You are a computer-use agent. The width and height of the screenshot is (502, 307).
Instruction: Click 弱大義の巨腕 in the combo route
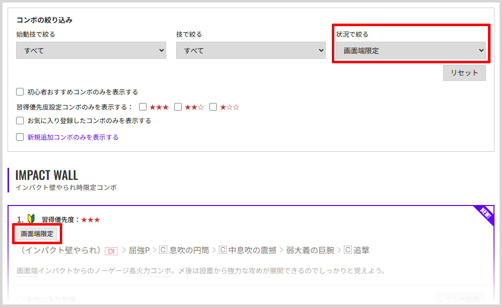310,250
